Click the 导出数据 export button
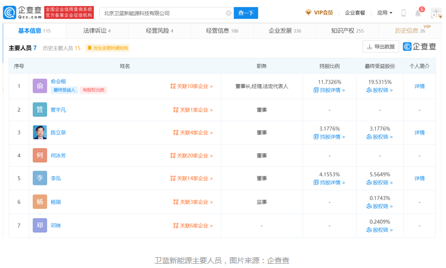 [381, 47]
